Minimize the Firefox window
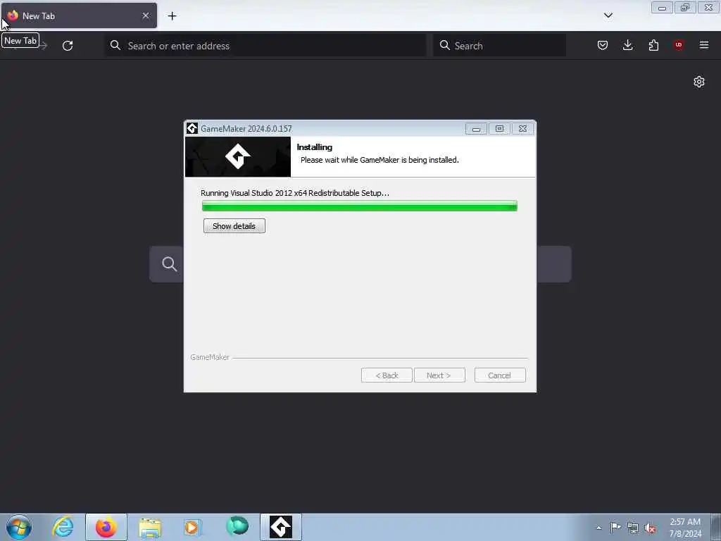 pyautogui.click(x=662, y=8)
